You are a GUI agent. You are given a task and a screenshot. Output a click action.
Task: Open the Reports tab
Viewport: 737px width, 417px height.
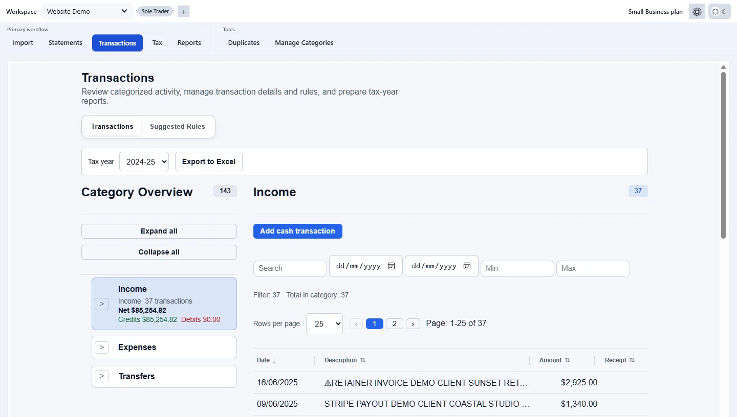click(189, 43)
